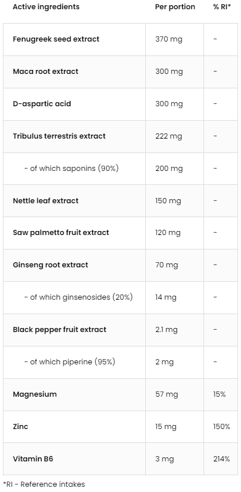The height and width of the screenshot is (492, 241).
Task: Click the Black pepper fruit extract label
Action: click(59, 330)
